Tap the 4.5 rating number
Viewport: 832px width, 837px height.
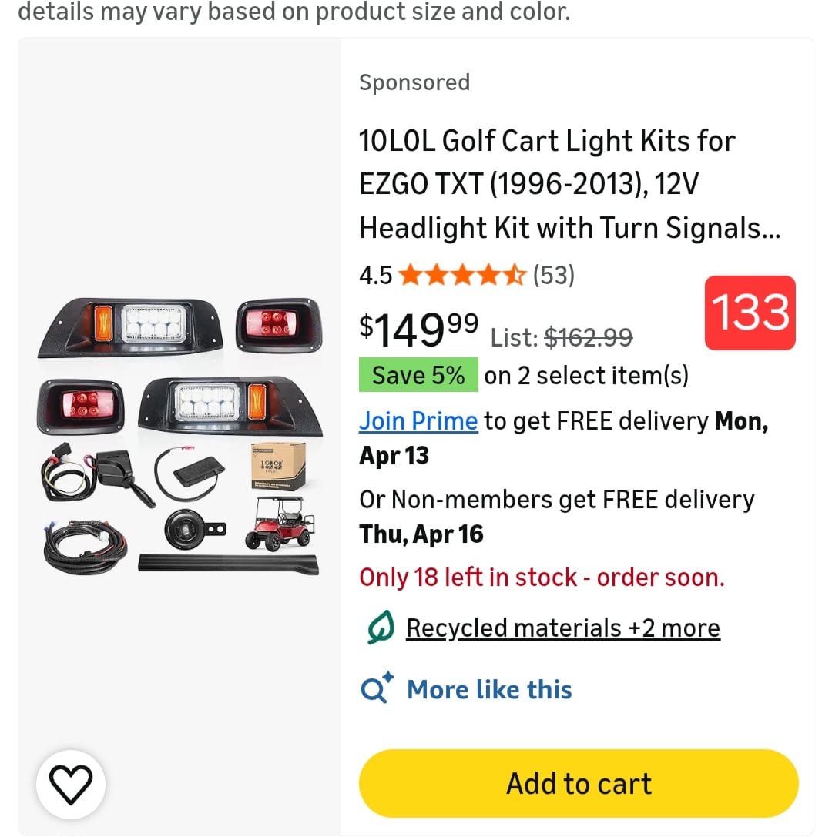tap(375, 275)
